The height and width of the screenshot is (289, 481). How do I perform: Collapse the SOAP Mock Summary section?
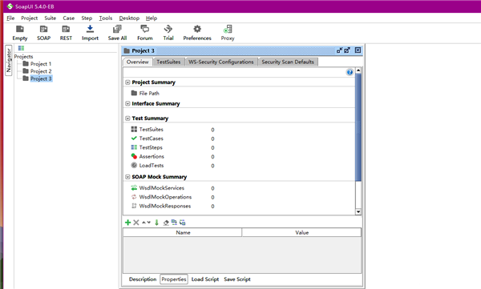tap(127, 177)
